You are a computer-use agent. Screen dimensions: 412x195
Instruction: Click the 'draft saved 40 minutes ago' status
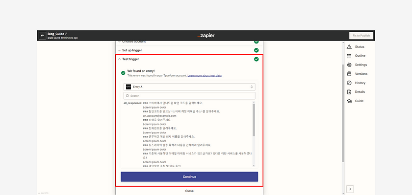[x=63, y=38]
